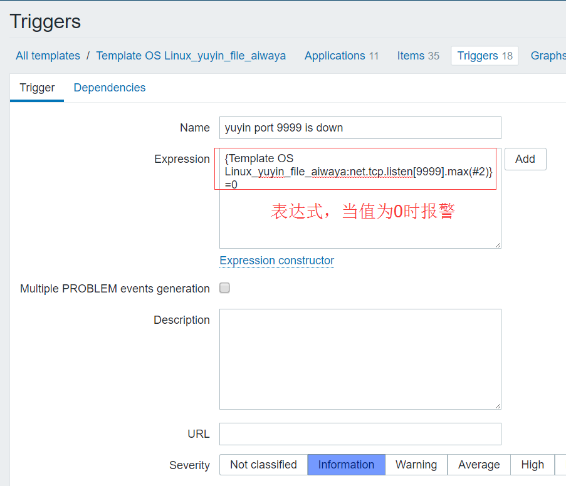Grab the Description textarea resize handle
Image resolution: width=566 pixels, height=486 pixels.
498,406
